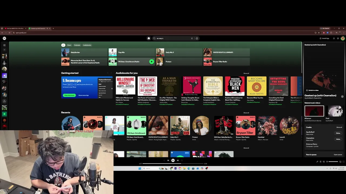
Task: Follow the artist ApolloRed1
Action: point(338,133)
